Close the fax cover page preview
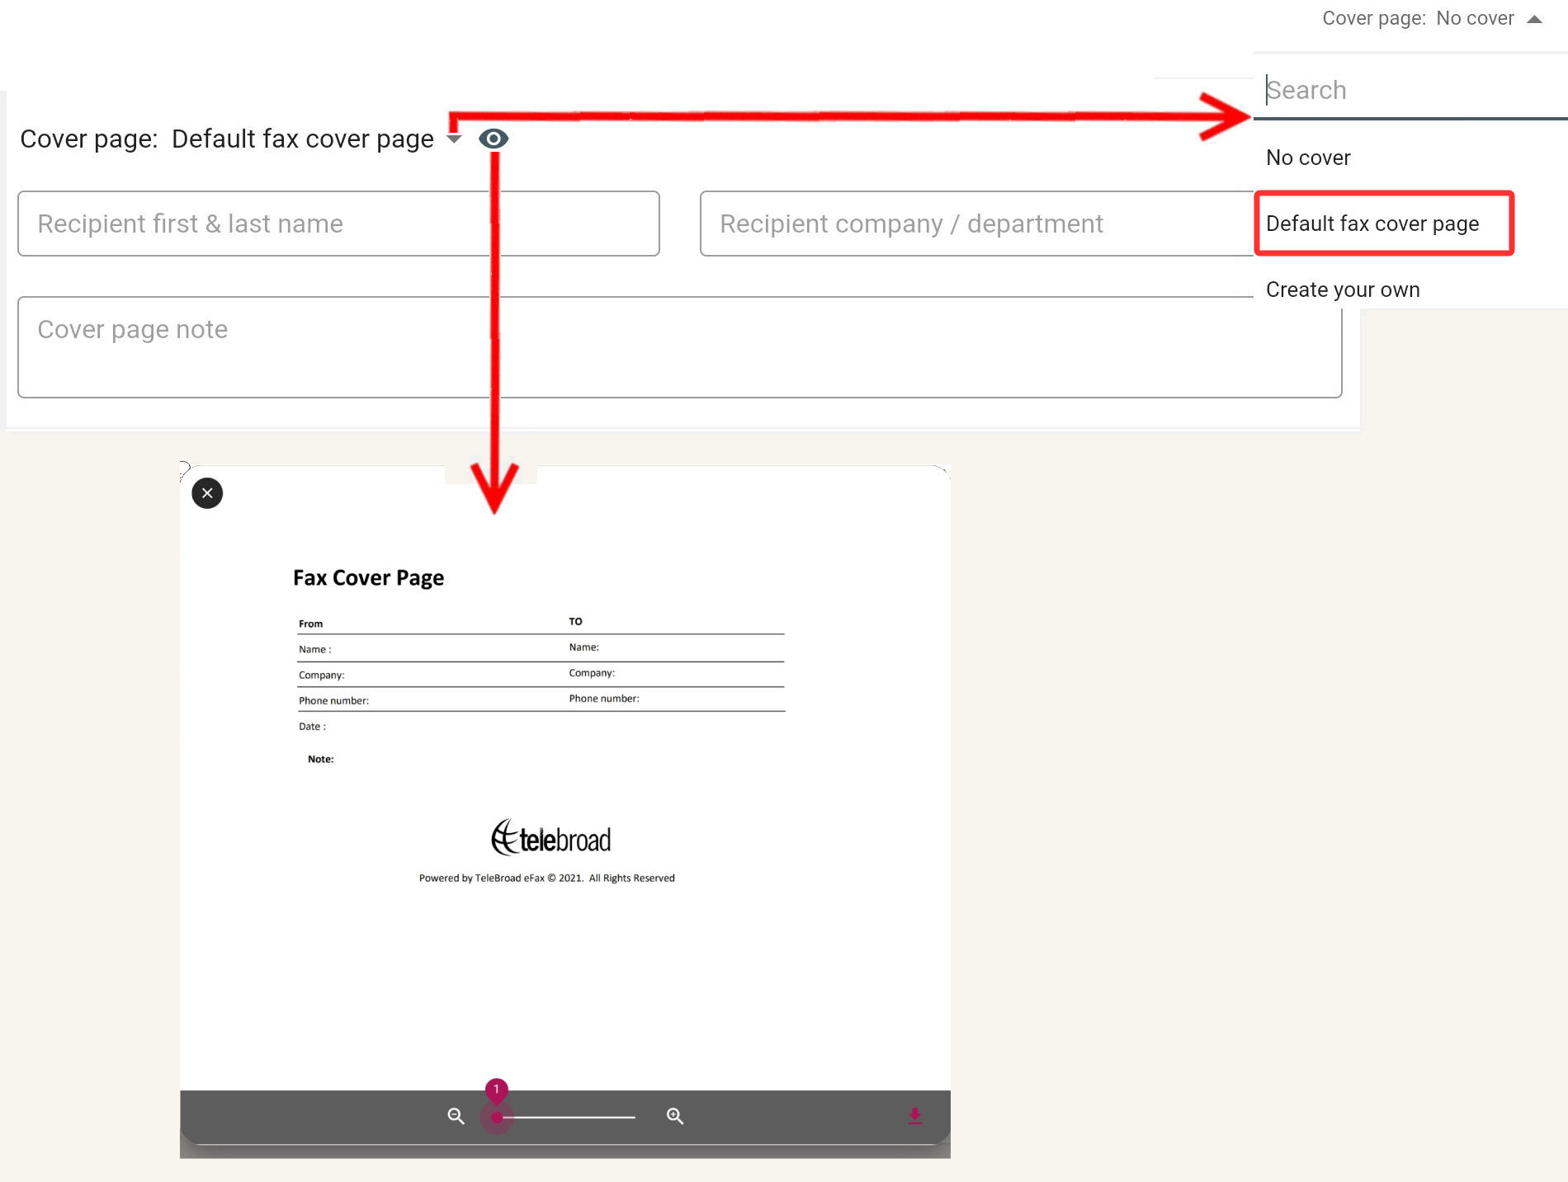The width and height of the screenshot is (1568, 1182). [x=207, y=493]
